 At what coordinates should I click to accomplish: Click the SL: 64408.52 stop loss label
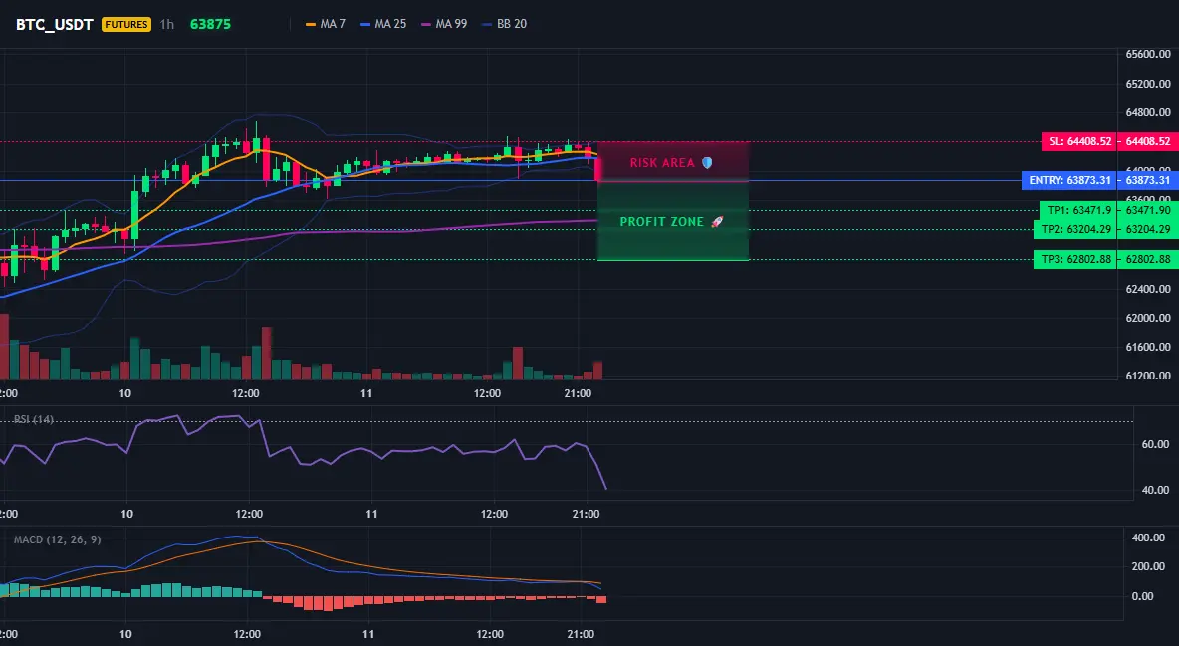(1078, 141)
